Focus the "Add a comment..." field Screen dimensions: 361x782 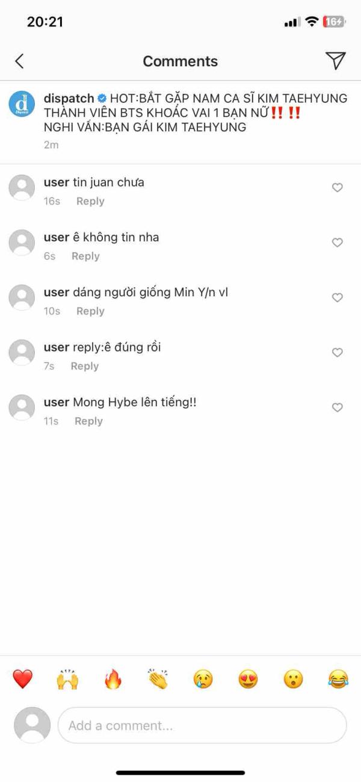(202, 725)
